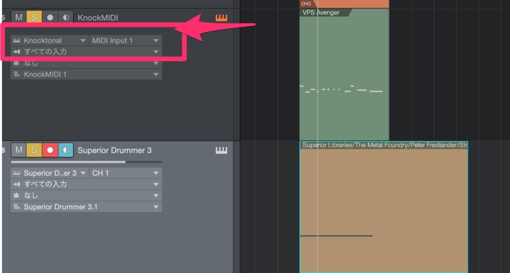
Task: Unsolo the Superior Drummer 3 track
Action: [34, 150]
